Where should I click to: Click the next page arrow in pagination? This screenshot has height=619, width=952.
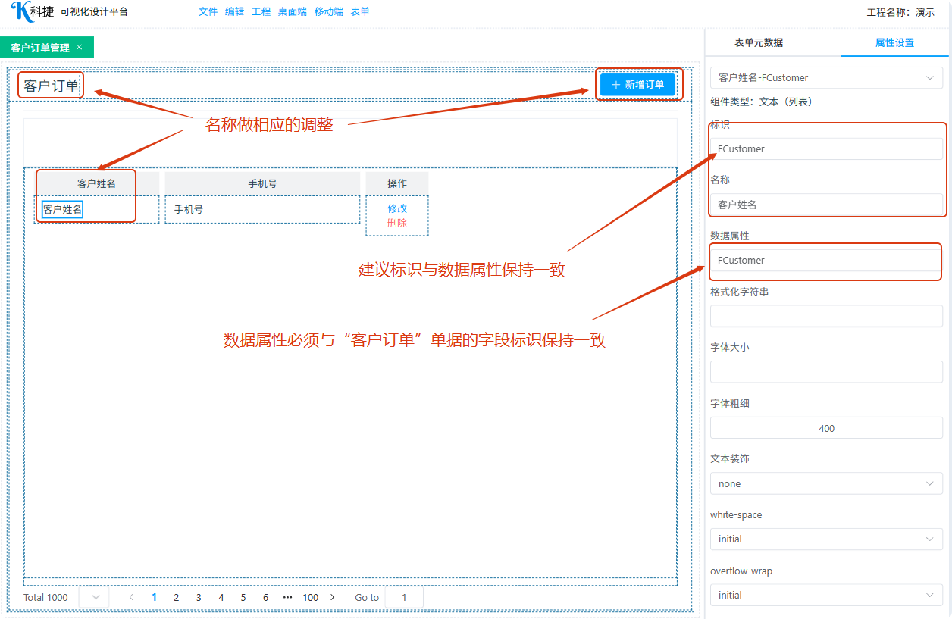tap(332, 597)
